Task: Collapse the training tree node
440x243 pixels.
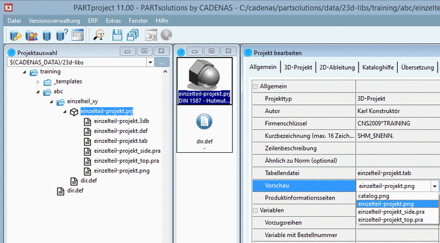Action: click(25, 72)
